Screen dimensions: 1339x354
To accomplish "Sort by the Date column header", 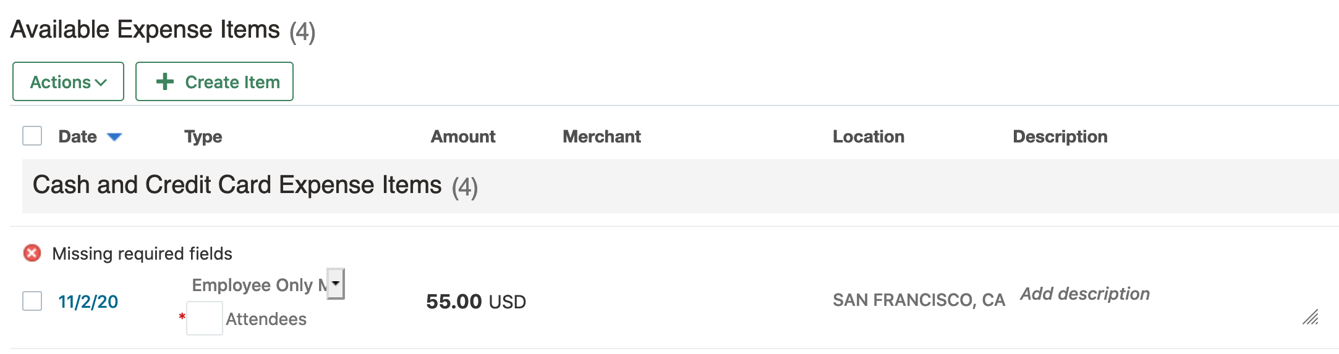I will 78,136.
